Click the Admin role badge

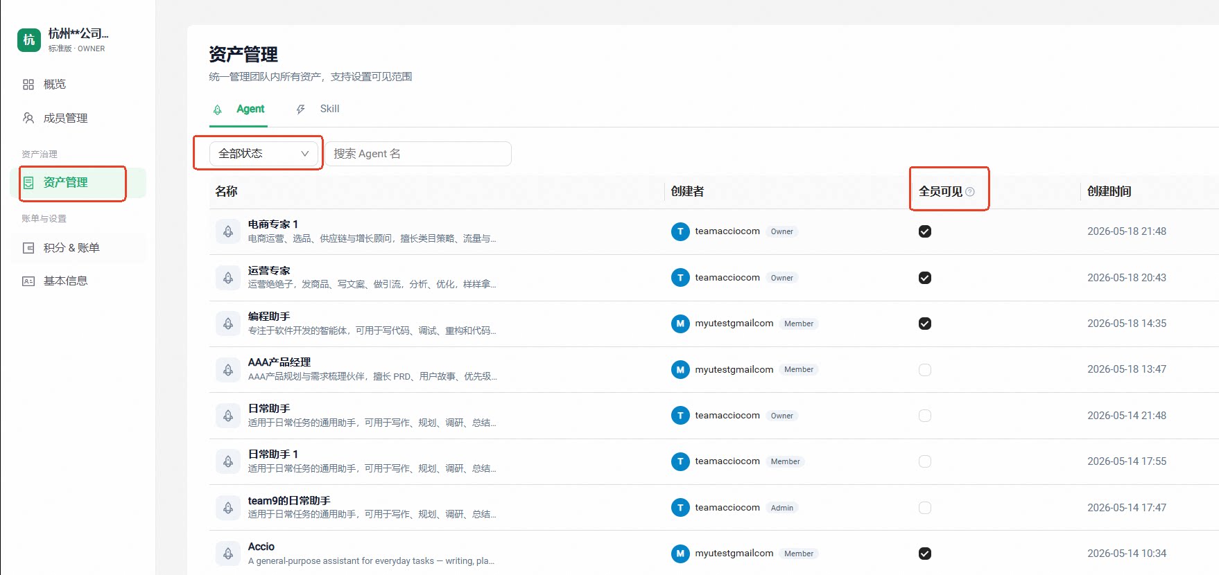click(782, 508)
